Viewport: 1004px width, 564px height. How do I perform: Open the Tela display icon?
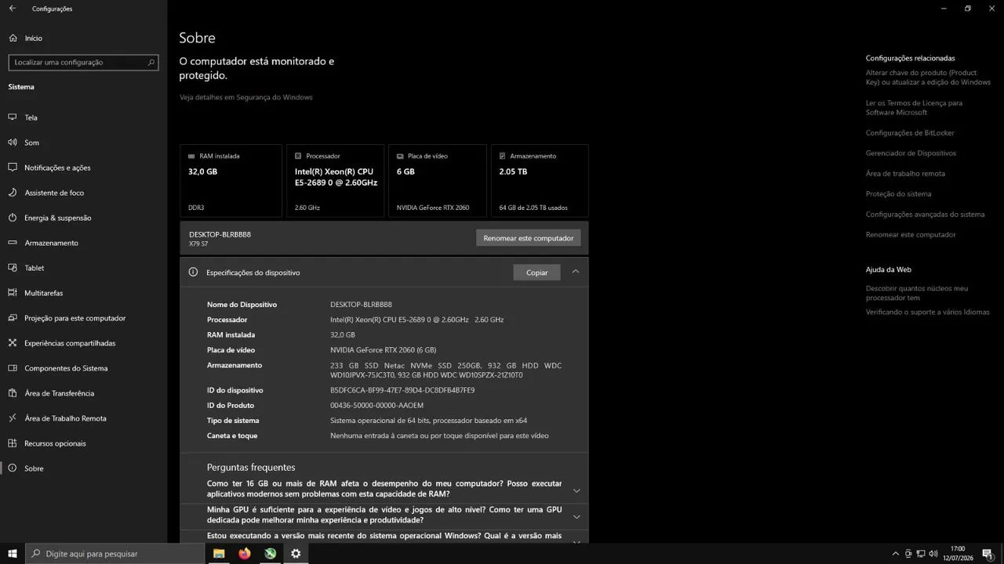pyautogui.click(x=12, y=117)
